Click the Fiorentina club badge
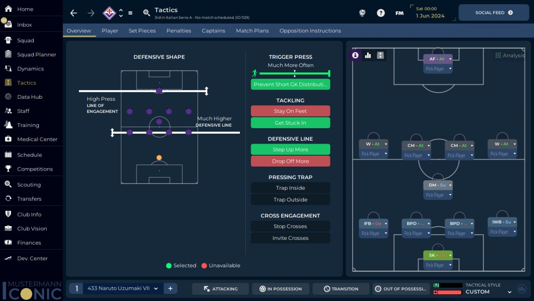534x301 pixels. (109, 13)
